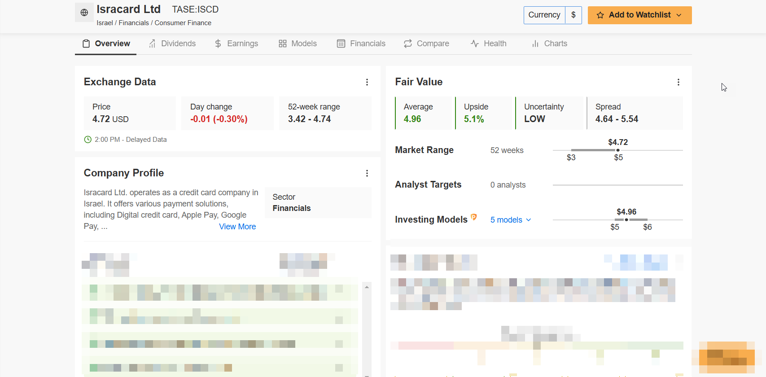766x377 pixels.
Task: Click the Financials breadcrumb link
Action: tap(134, 23)
